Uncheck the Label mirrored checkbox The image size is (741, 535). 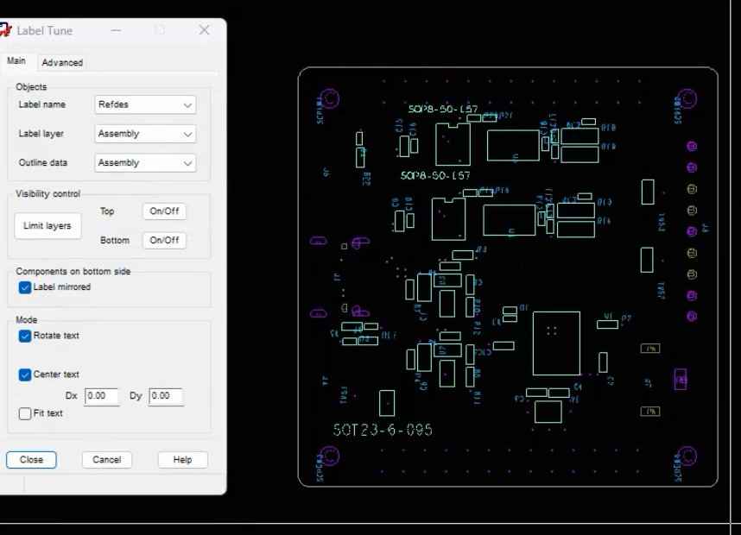click(25, 287)
